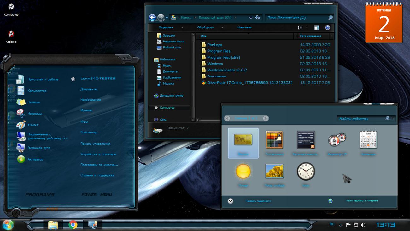Screen dimensions: 410x231
Task: Click the Найти гаджеты в Интернете link
Action: 362,201
